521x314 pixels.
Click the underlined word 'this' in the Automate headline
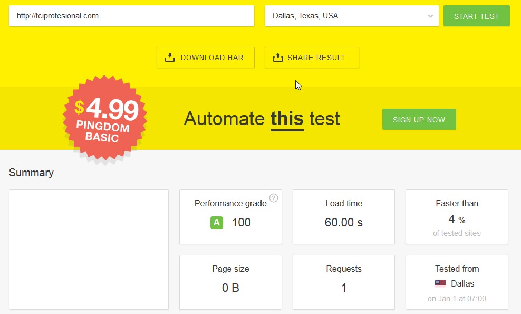pos(287,119)
